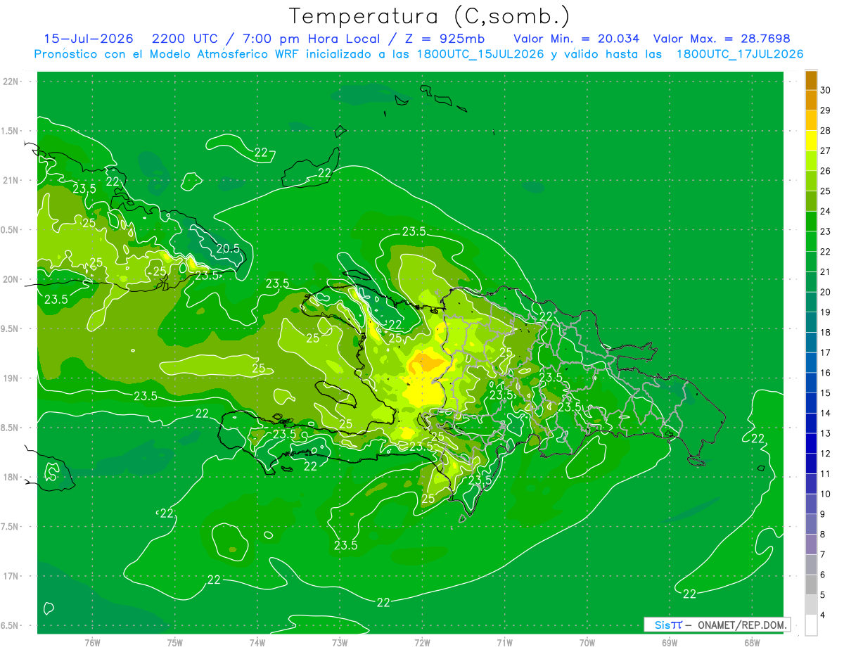844x652 pixels.
Task: Click the "20N" latitude axis label
Action: pyautogui.click(x=11, y=279)
